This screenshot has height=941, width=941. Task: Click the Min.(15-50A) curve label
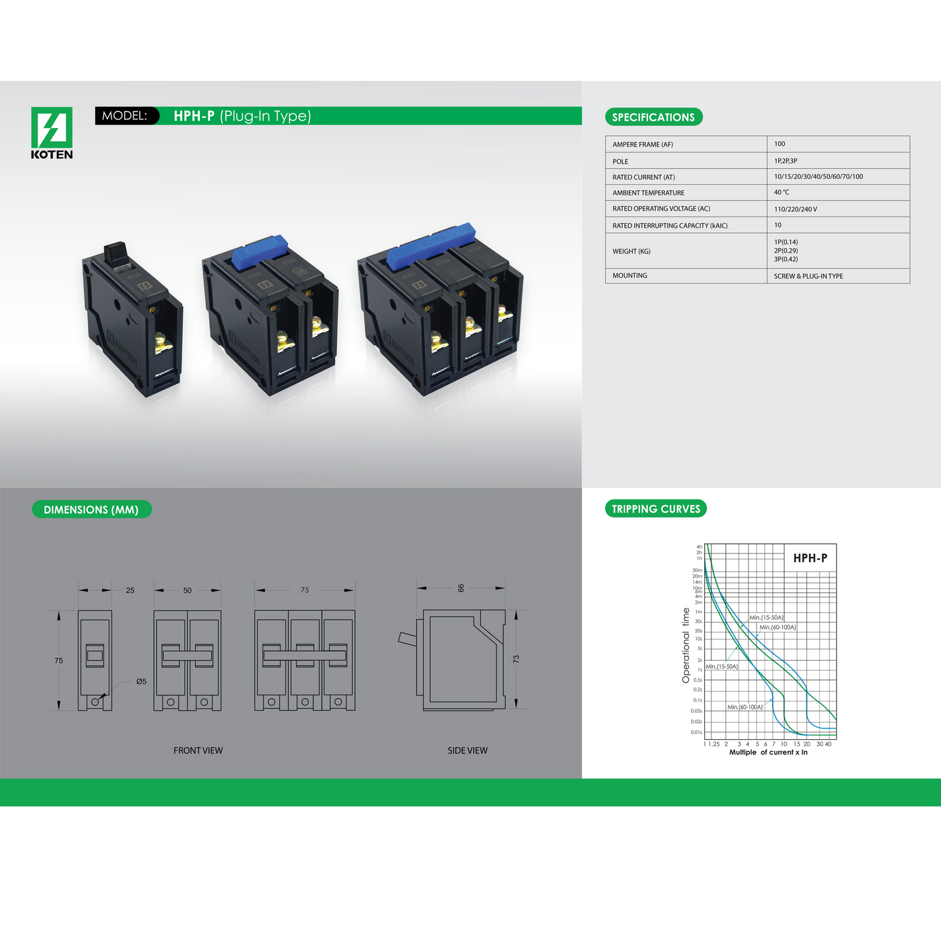coord(767,618)
